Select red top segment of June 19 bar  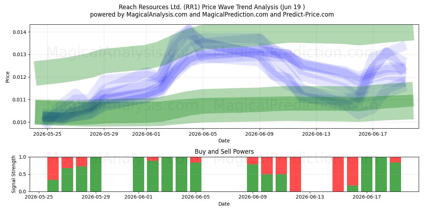[395, 160]
